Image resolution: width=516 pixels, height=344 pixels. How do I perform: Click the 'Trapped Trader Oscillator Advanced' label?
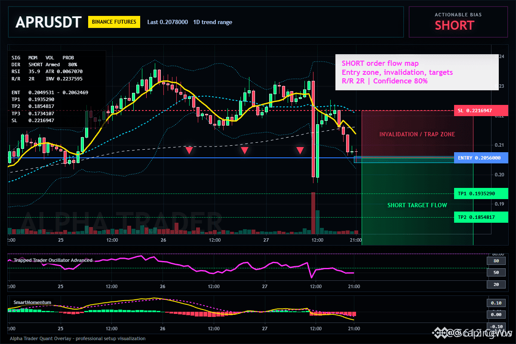point(53,260)
